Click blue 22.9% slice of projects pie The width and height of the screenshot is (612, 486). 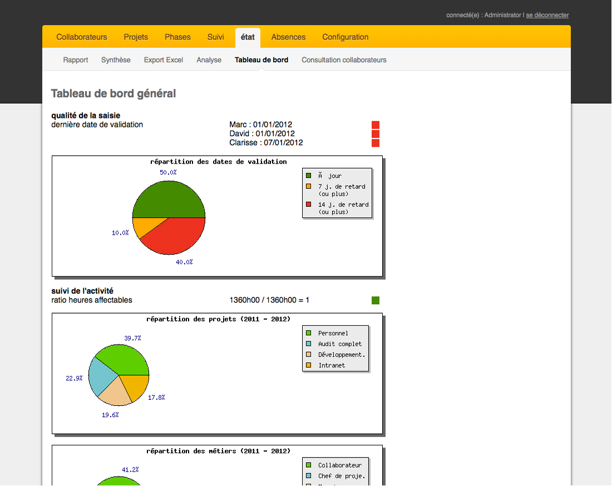(x=101, y=376)
